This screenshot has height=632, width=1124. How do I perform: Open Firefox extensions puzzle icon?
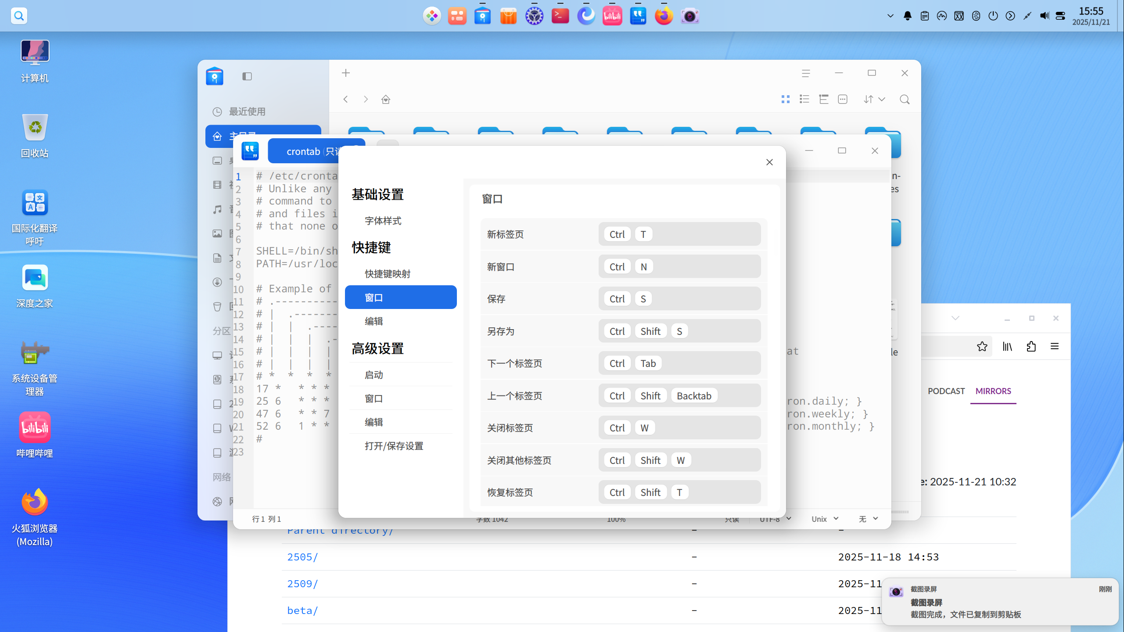(1031, 347)
